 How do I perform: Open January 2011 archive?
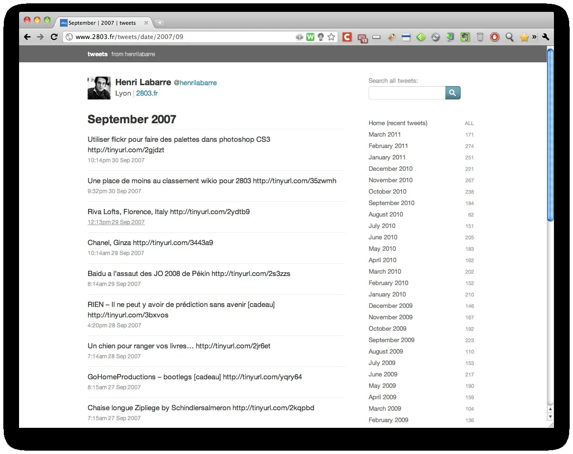(x=387, y=158)
